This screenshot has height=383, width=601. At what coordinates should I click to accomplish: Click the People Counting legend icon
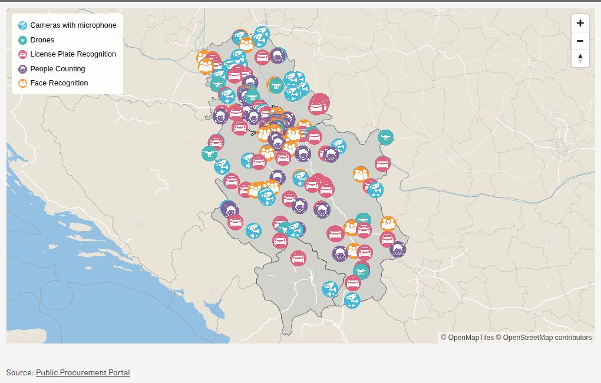coord(23,69)
